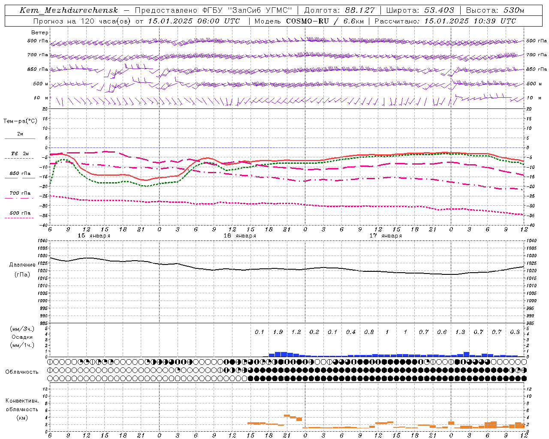
Task: Click the Тем-ра(°C) temperature axis title
Action: coord(20,121)
